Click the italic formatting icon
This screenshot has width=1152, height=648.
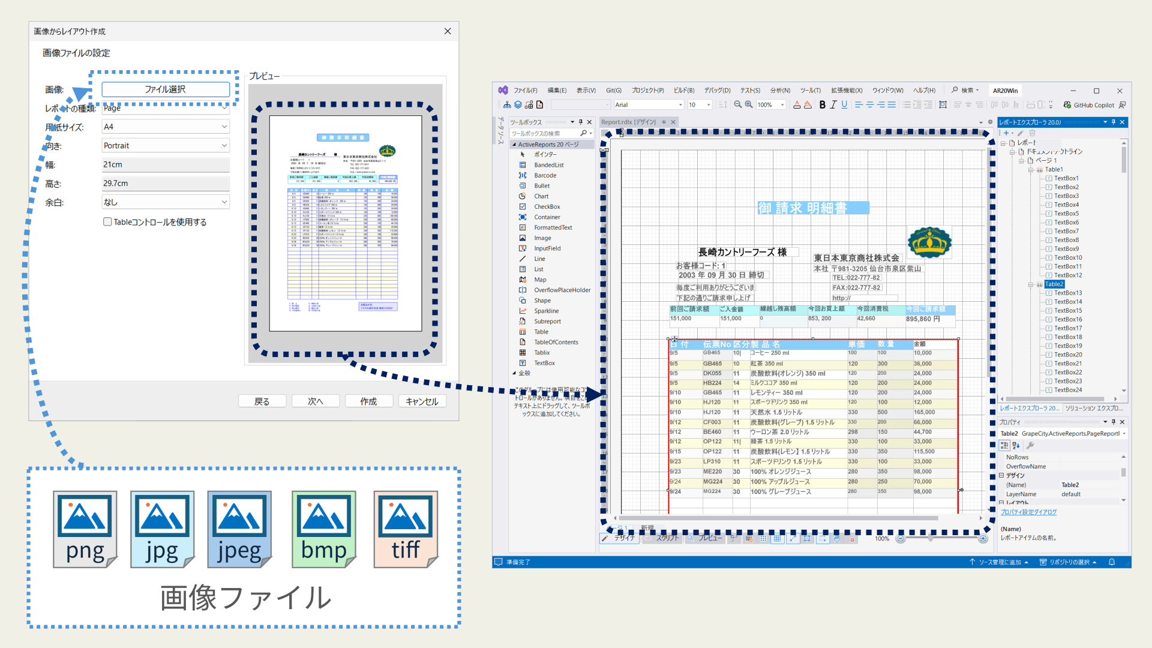pos(833,105)
